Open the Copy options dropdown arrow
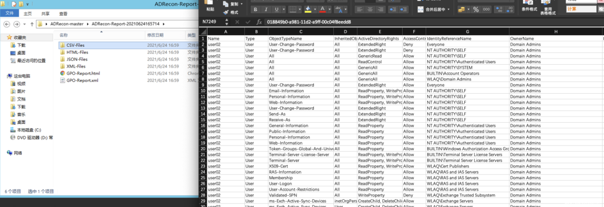 click(242, 4)
